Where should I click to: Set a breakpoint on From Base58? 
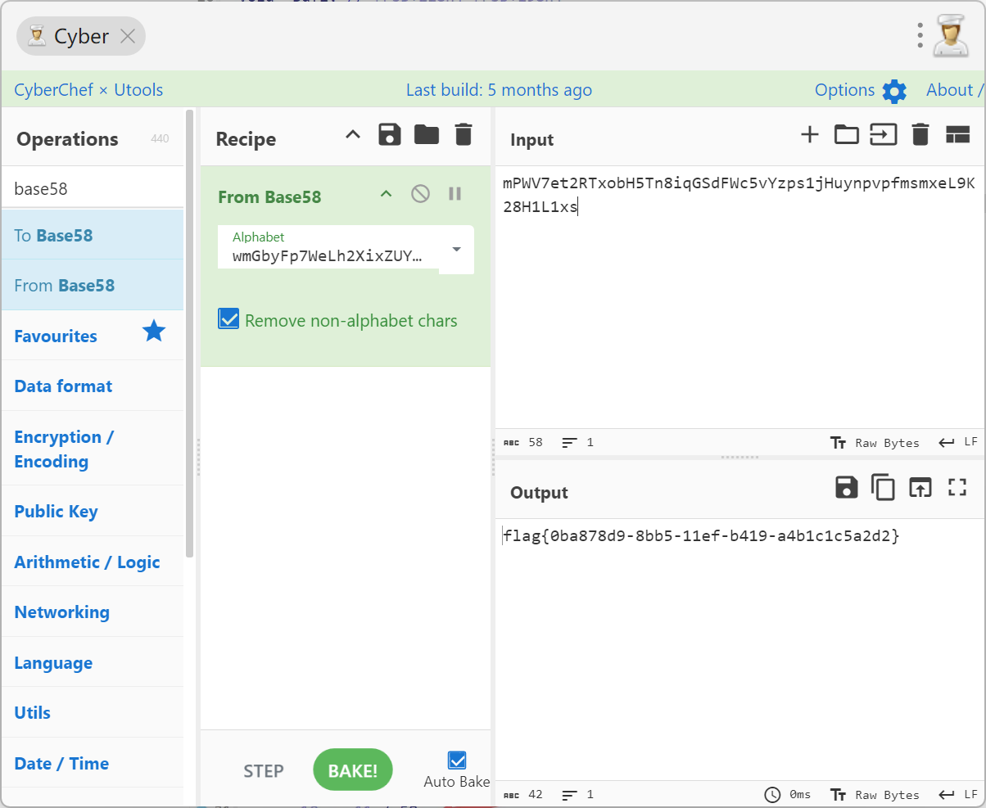[x=455, y=194]
